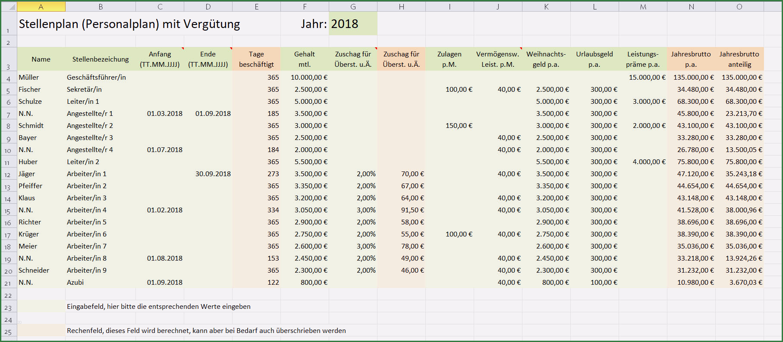The image size is (783, 342).
Task: Click the Zuschlag 3,00% cell for Meier
Action: [353, 246]
